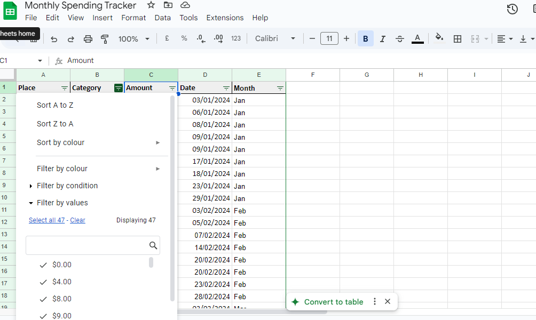The height and width of the screenshot is (320, 536).
Task: Star the Monthly Spending Tracker spreadsheet
Action: [x=151, y=5]
